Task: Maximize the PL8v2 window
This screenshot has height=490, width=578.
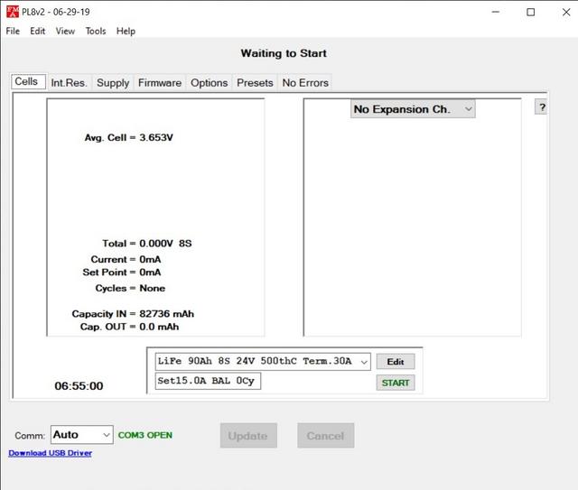Action: pos(531,12)
